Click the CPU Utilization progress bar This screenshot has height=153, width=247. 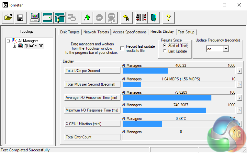(x=179, y=124)
